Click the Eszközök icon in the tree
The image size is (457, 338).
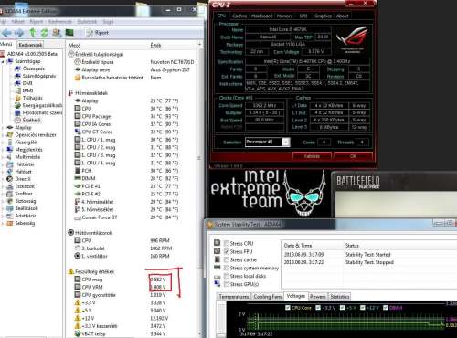pyautogui.click(x=10, y=186)
